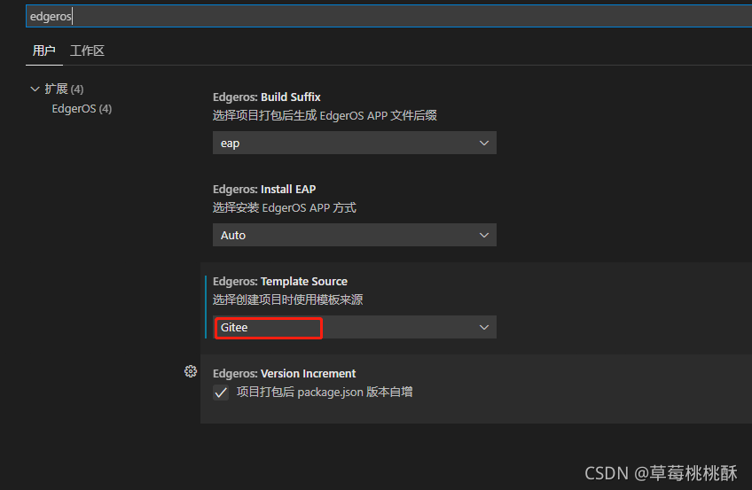Open the Template Source dropdown showing Gitee
Viewport: 752px width, 490px height.
click(x=355, y=327)
